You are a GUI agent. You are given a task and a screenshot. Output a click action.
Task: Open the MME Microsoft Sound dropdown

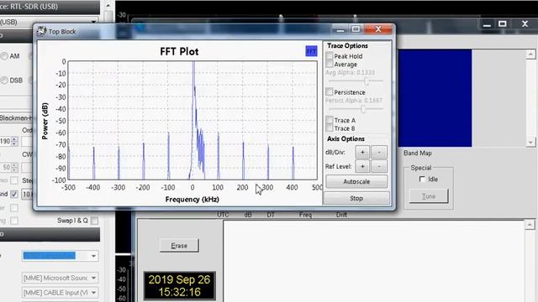[x=60, y=278]
